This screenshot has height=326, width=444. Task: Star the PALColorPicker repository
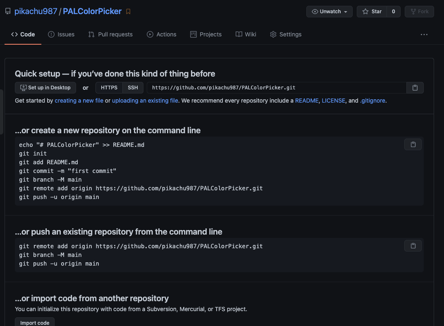372,12
